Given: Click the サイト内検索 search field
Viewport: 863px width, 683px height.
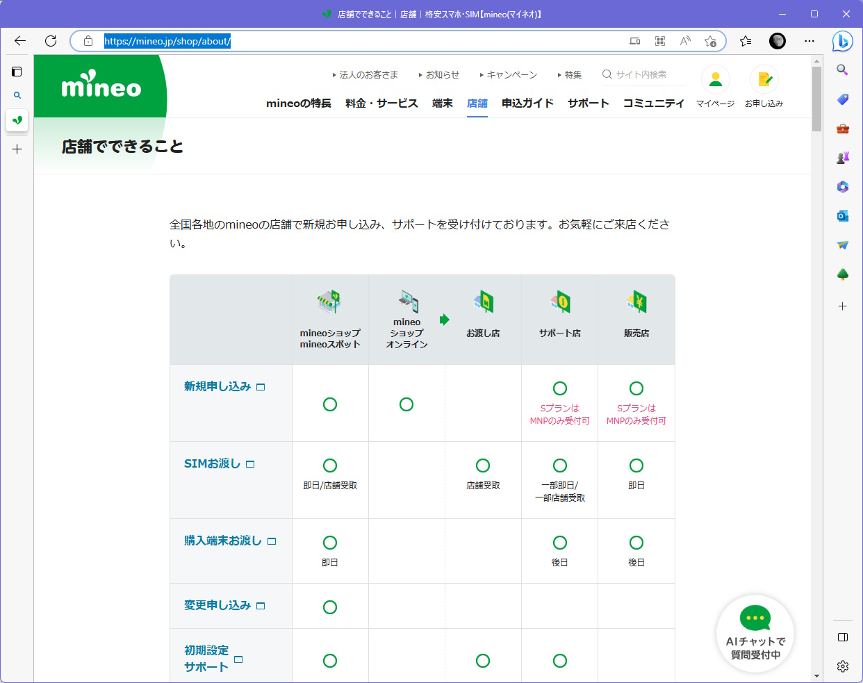Looking at the screenshot, I should click(643, 74).
